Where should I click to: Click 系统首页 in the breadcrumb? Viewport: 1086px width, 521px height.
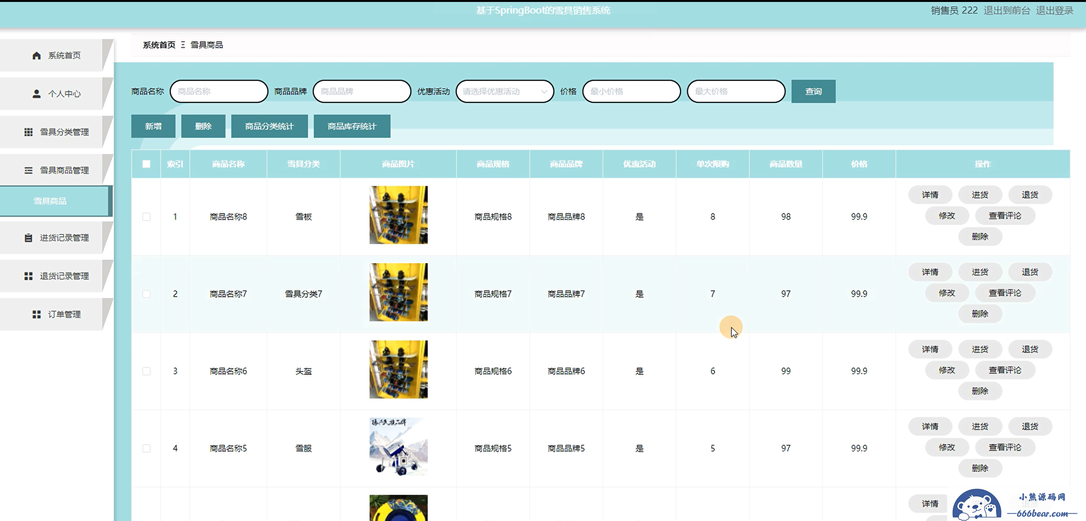click(159, 45)
